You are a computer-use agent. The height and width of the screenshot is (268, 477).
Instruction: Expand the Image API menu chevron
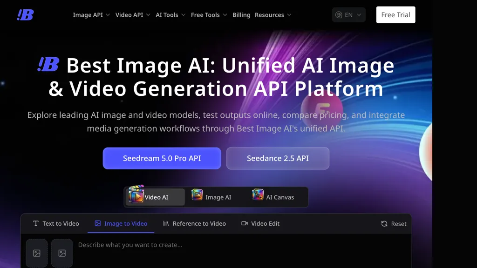pos(108,15)
